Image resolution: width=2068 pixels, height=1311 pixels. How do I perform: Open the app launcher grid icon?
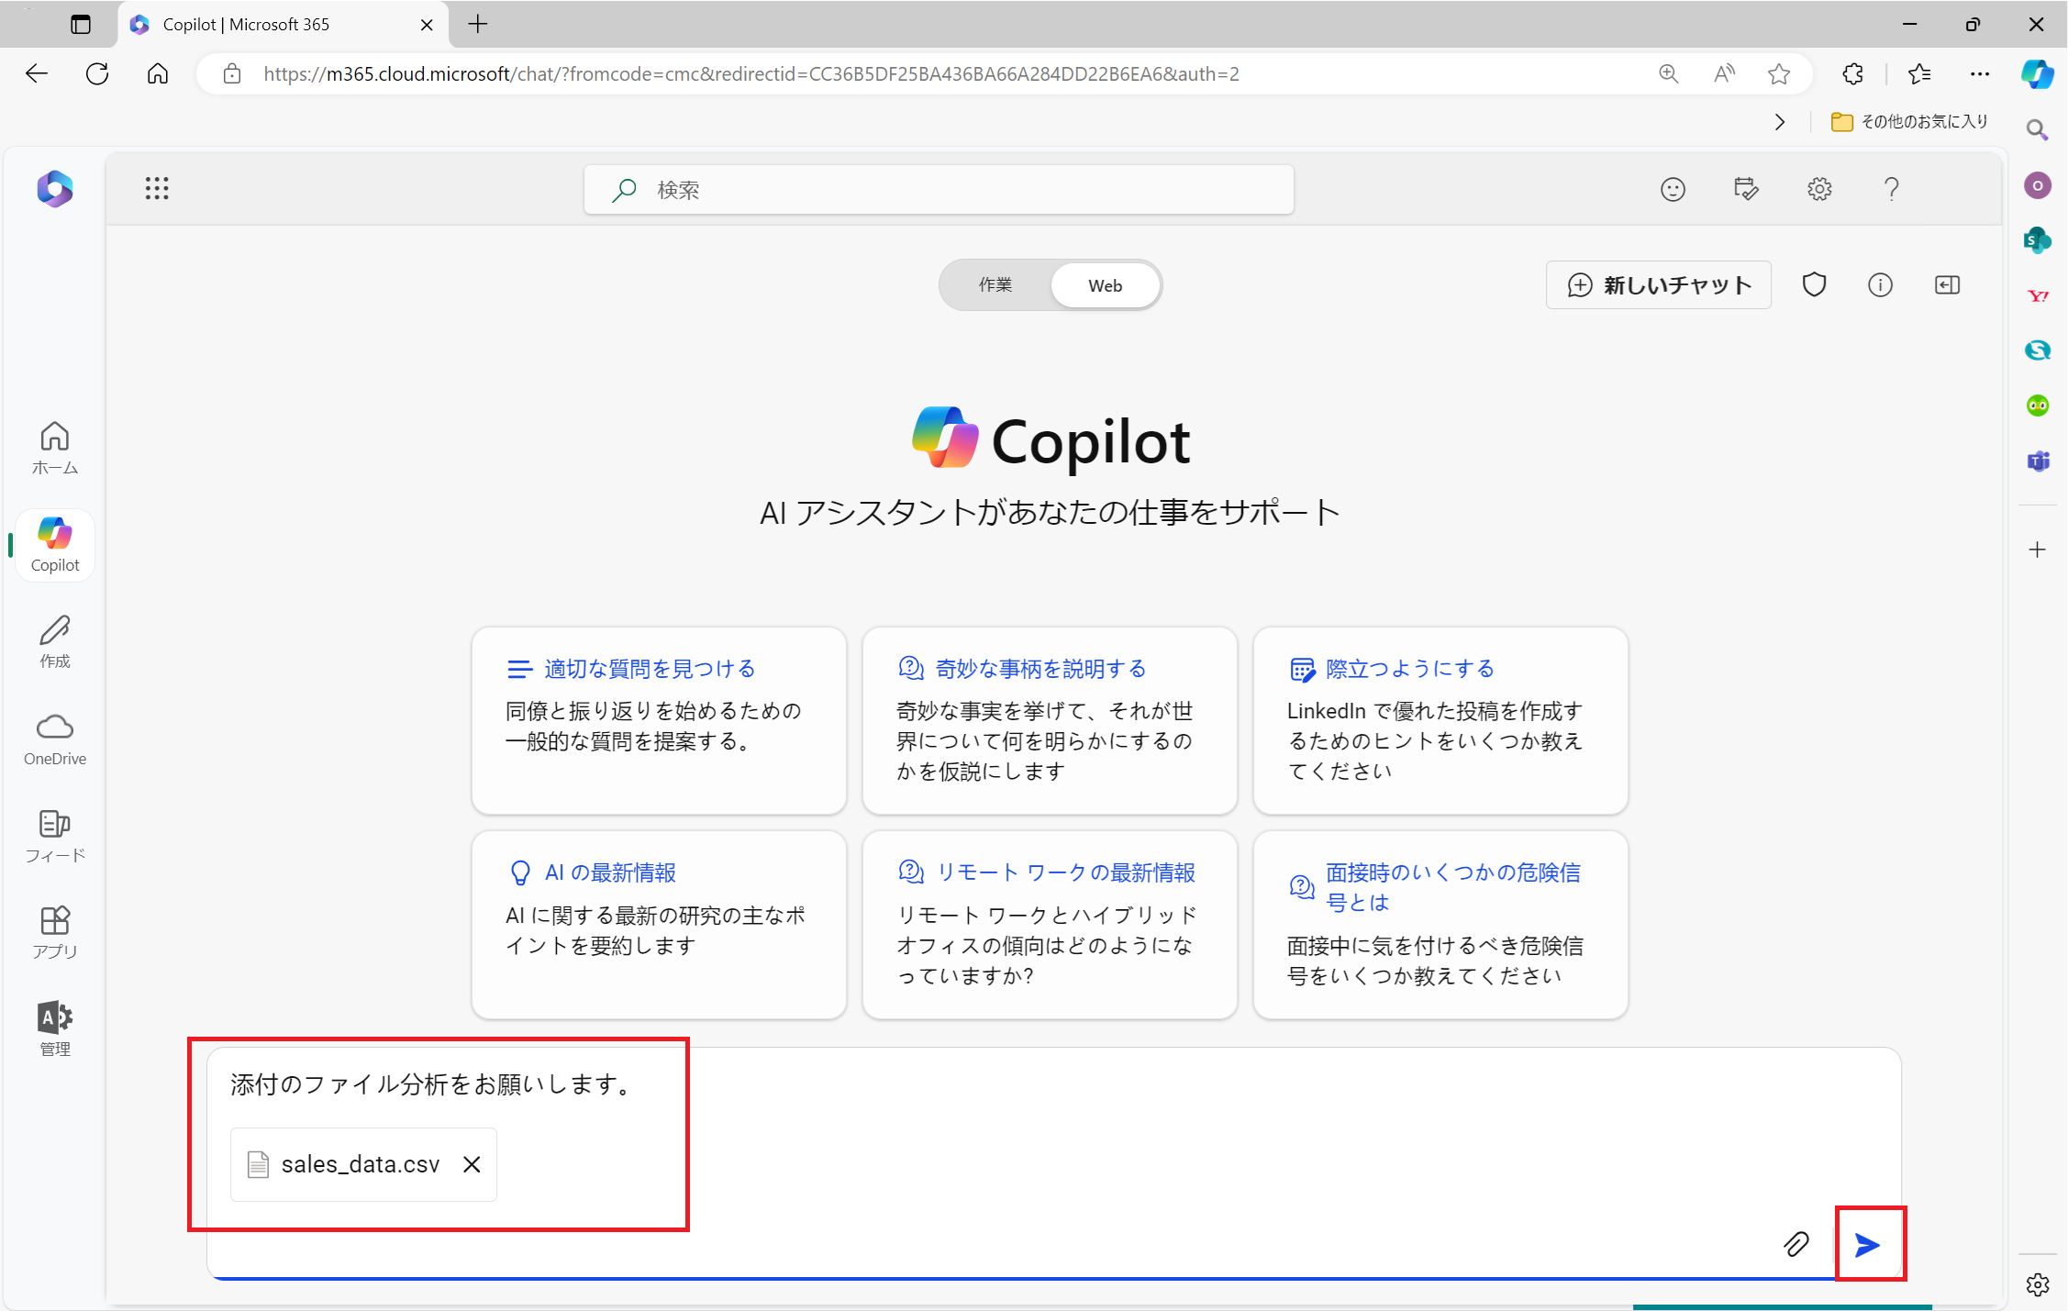click(x=157, y=189)
